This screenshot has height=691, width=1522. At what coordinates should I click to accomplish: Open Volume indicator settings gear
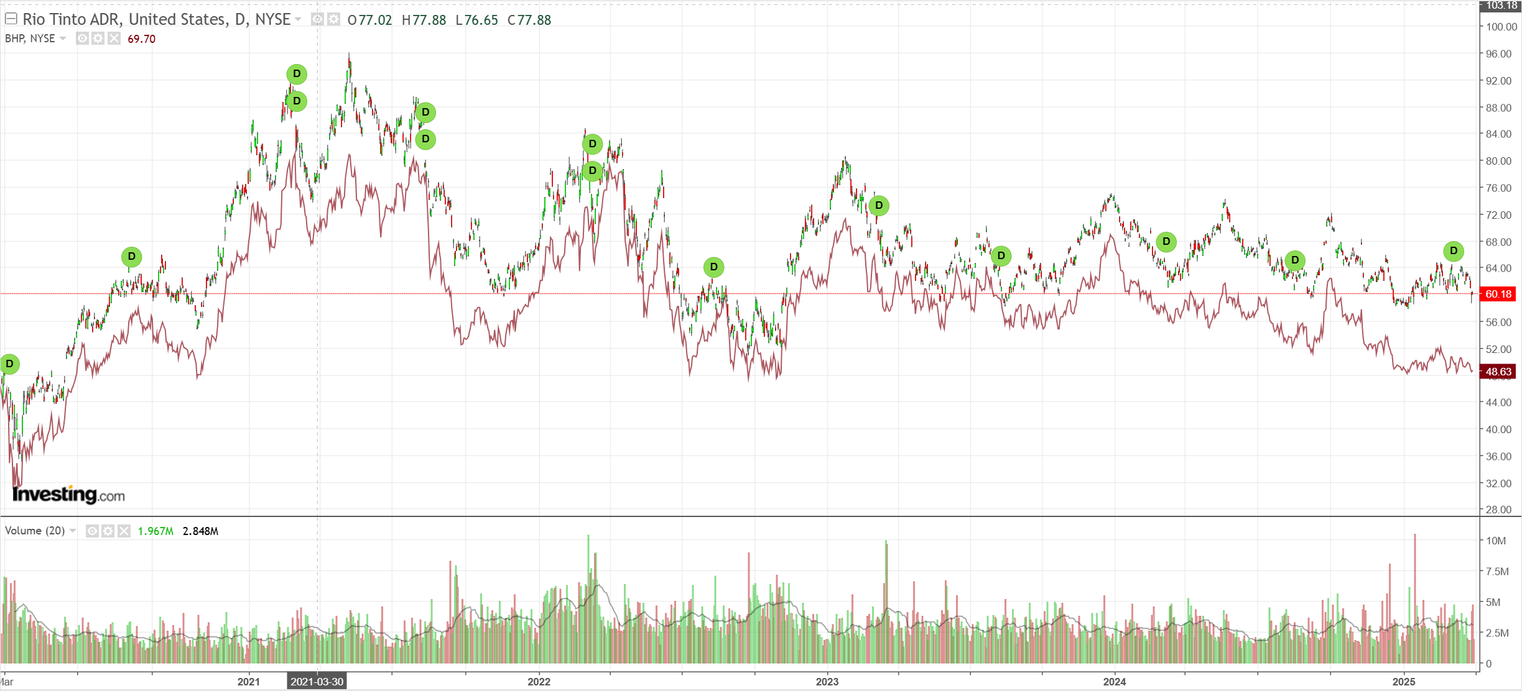(x=108, y=531)
